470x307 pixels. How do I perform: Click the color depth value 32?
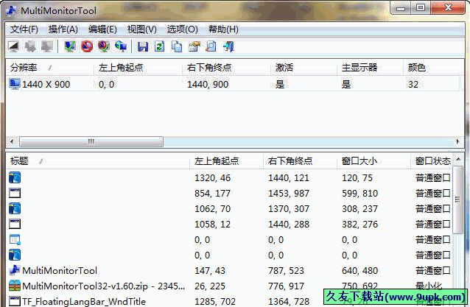413,85
